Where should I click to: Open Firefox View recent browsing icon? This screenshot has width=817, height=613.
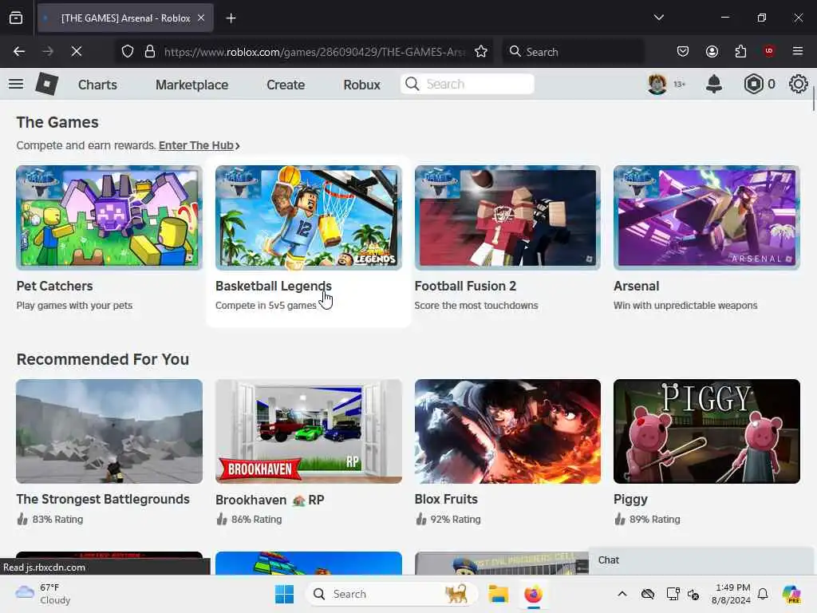point(16,18)
